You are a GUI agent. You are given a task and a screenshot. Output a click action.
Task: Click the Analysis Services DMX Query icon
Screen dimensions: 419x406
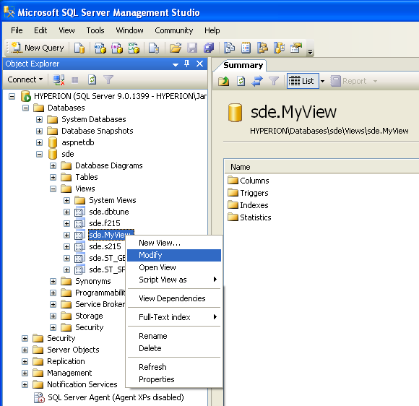click(117, 48)
